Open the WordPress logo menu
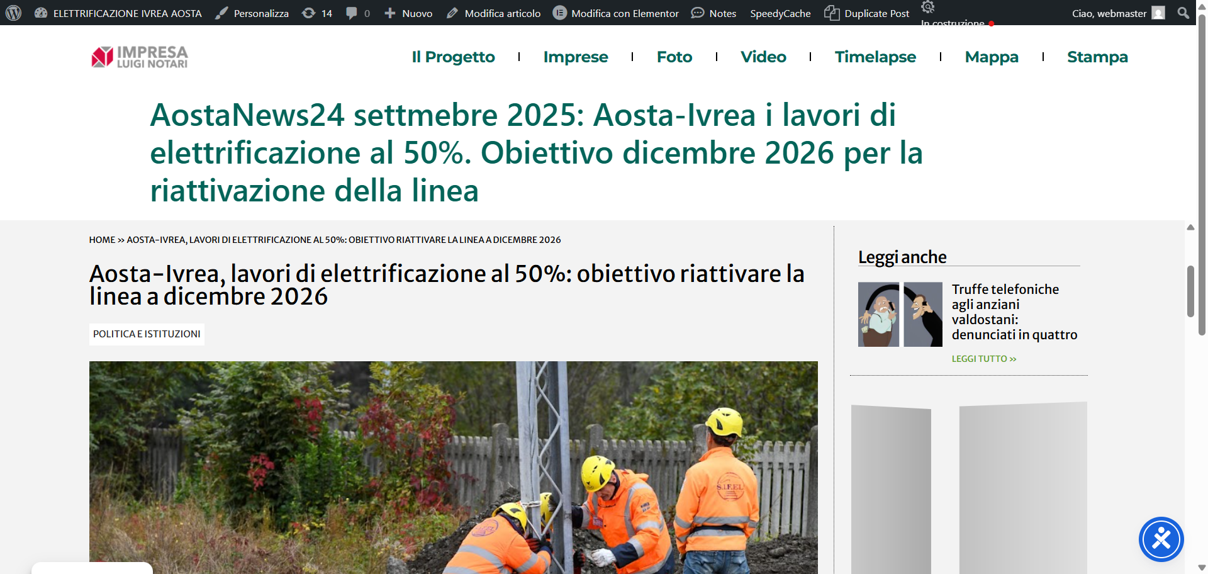 [x=13, y=13]
